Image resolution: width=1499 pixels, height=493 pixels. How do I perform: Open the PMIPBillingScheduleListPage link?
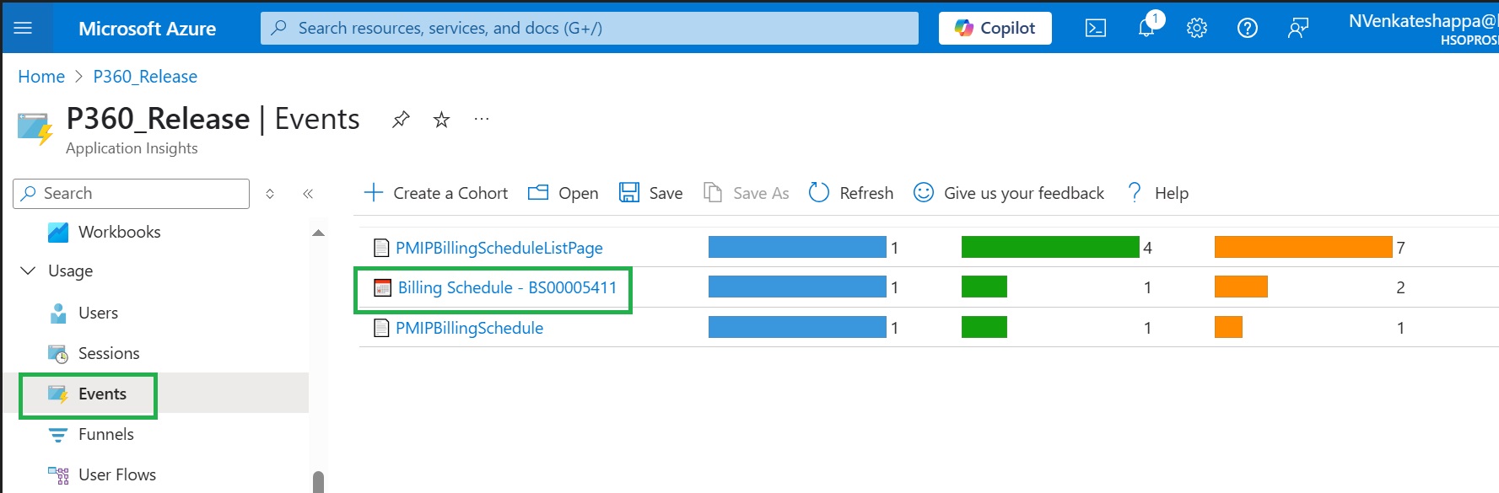(x=499, y=248)
